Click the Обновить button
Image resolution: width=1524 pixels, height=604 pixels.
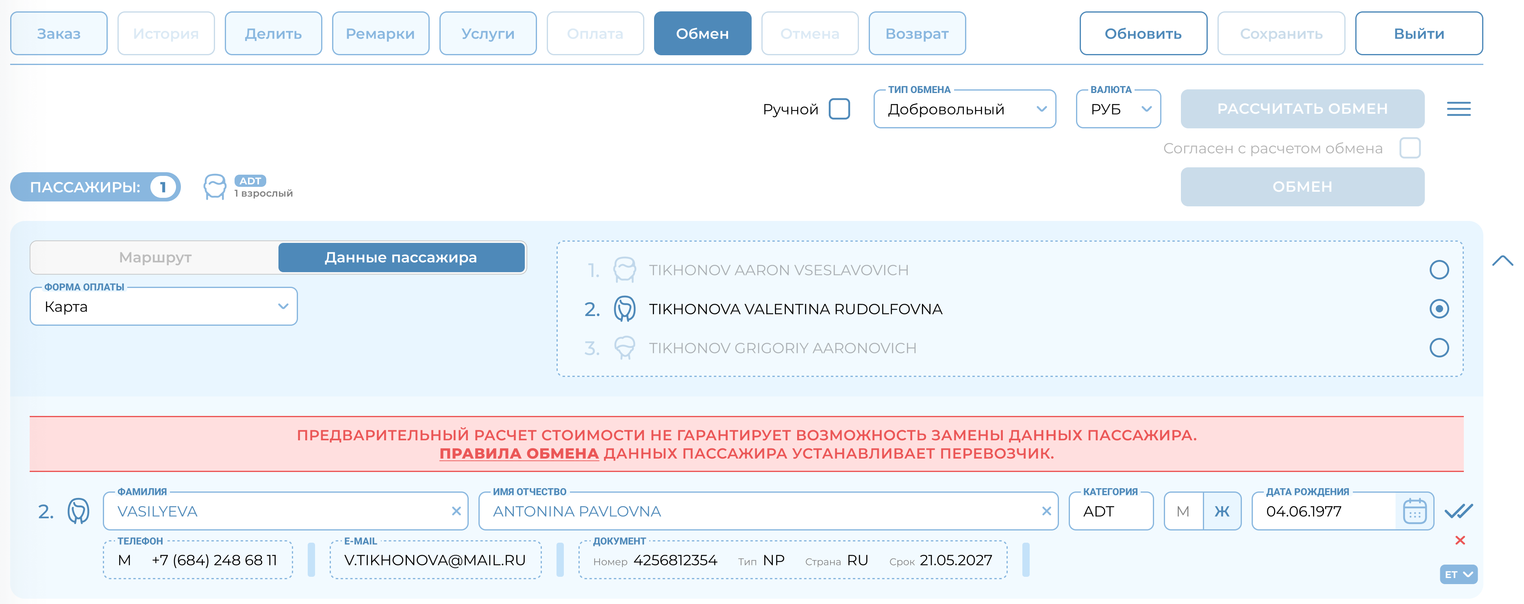[x=1142, y=34]
